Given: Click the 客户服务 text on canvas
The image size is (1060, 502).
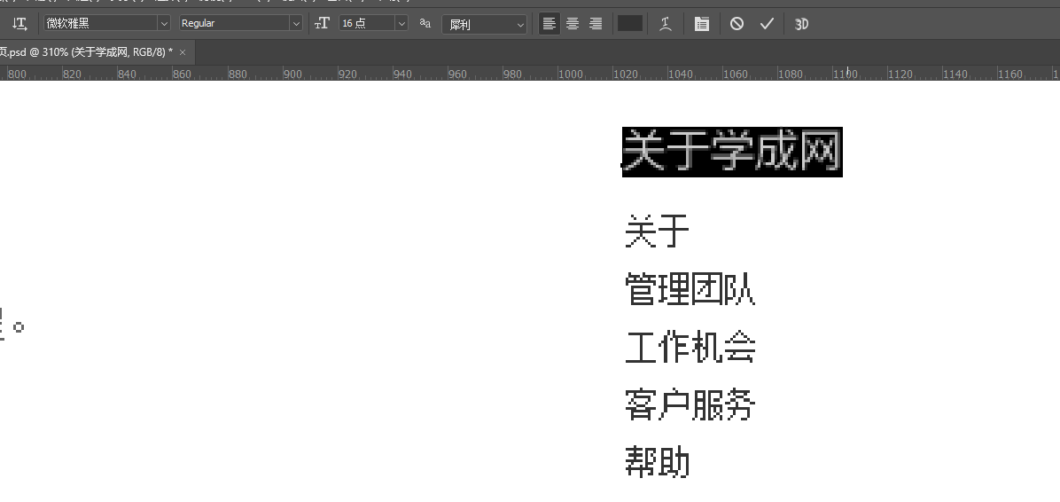Looking at the screenshot, I should (690, 404).
